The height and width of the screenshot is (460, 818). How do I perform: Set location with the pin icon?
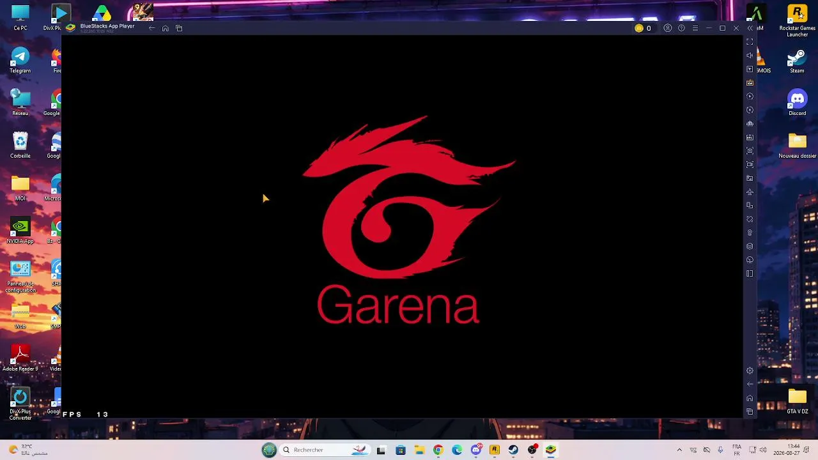[750, 233]
